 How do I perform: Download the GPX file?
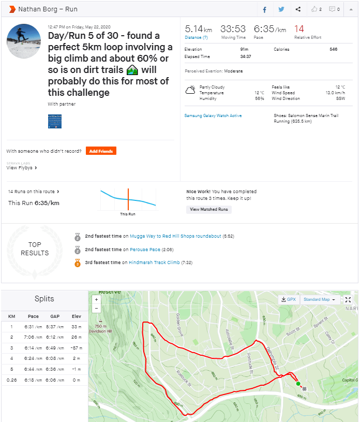point(288,300)
